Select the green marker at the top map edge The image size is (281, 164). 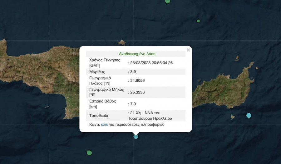point(168,1)
